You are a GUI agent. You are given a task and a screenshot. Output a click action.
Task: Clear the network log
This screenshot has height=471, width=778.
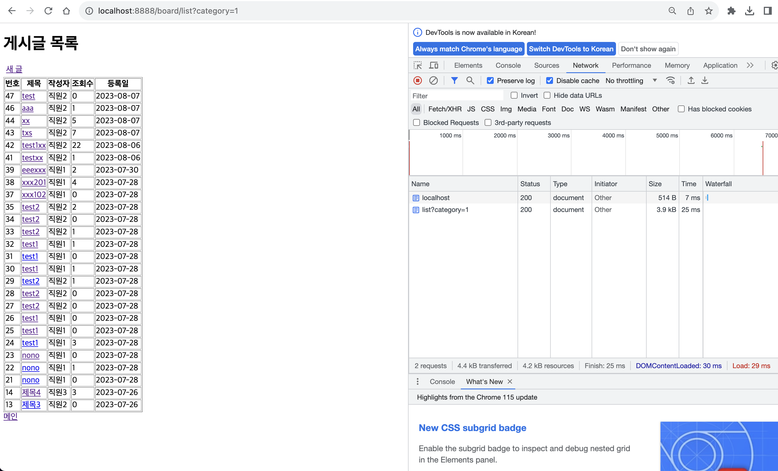[x=433, y=80]
